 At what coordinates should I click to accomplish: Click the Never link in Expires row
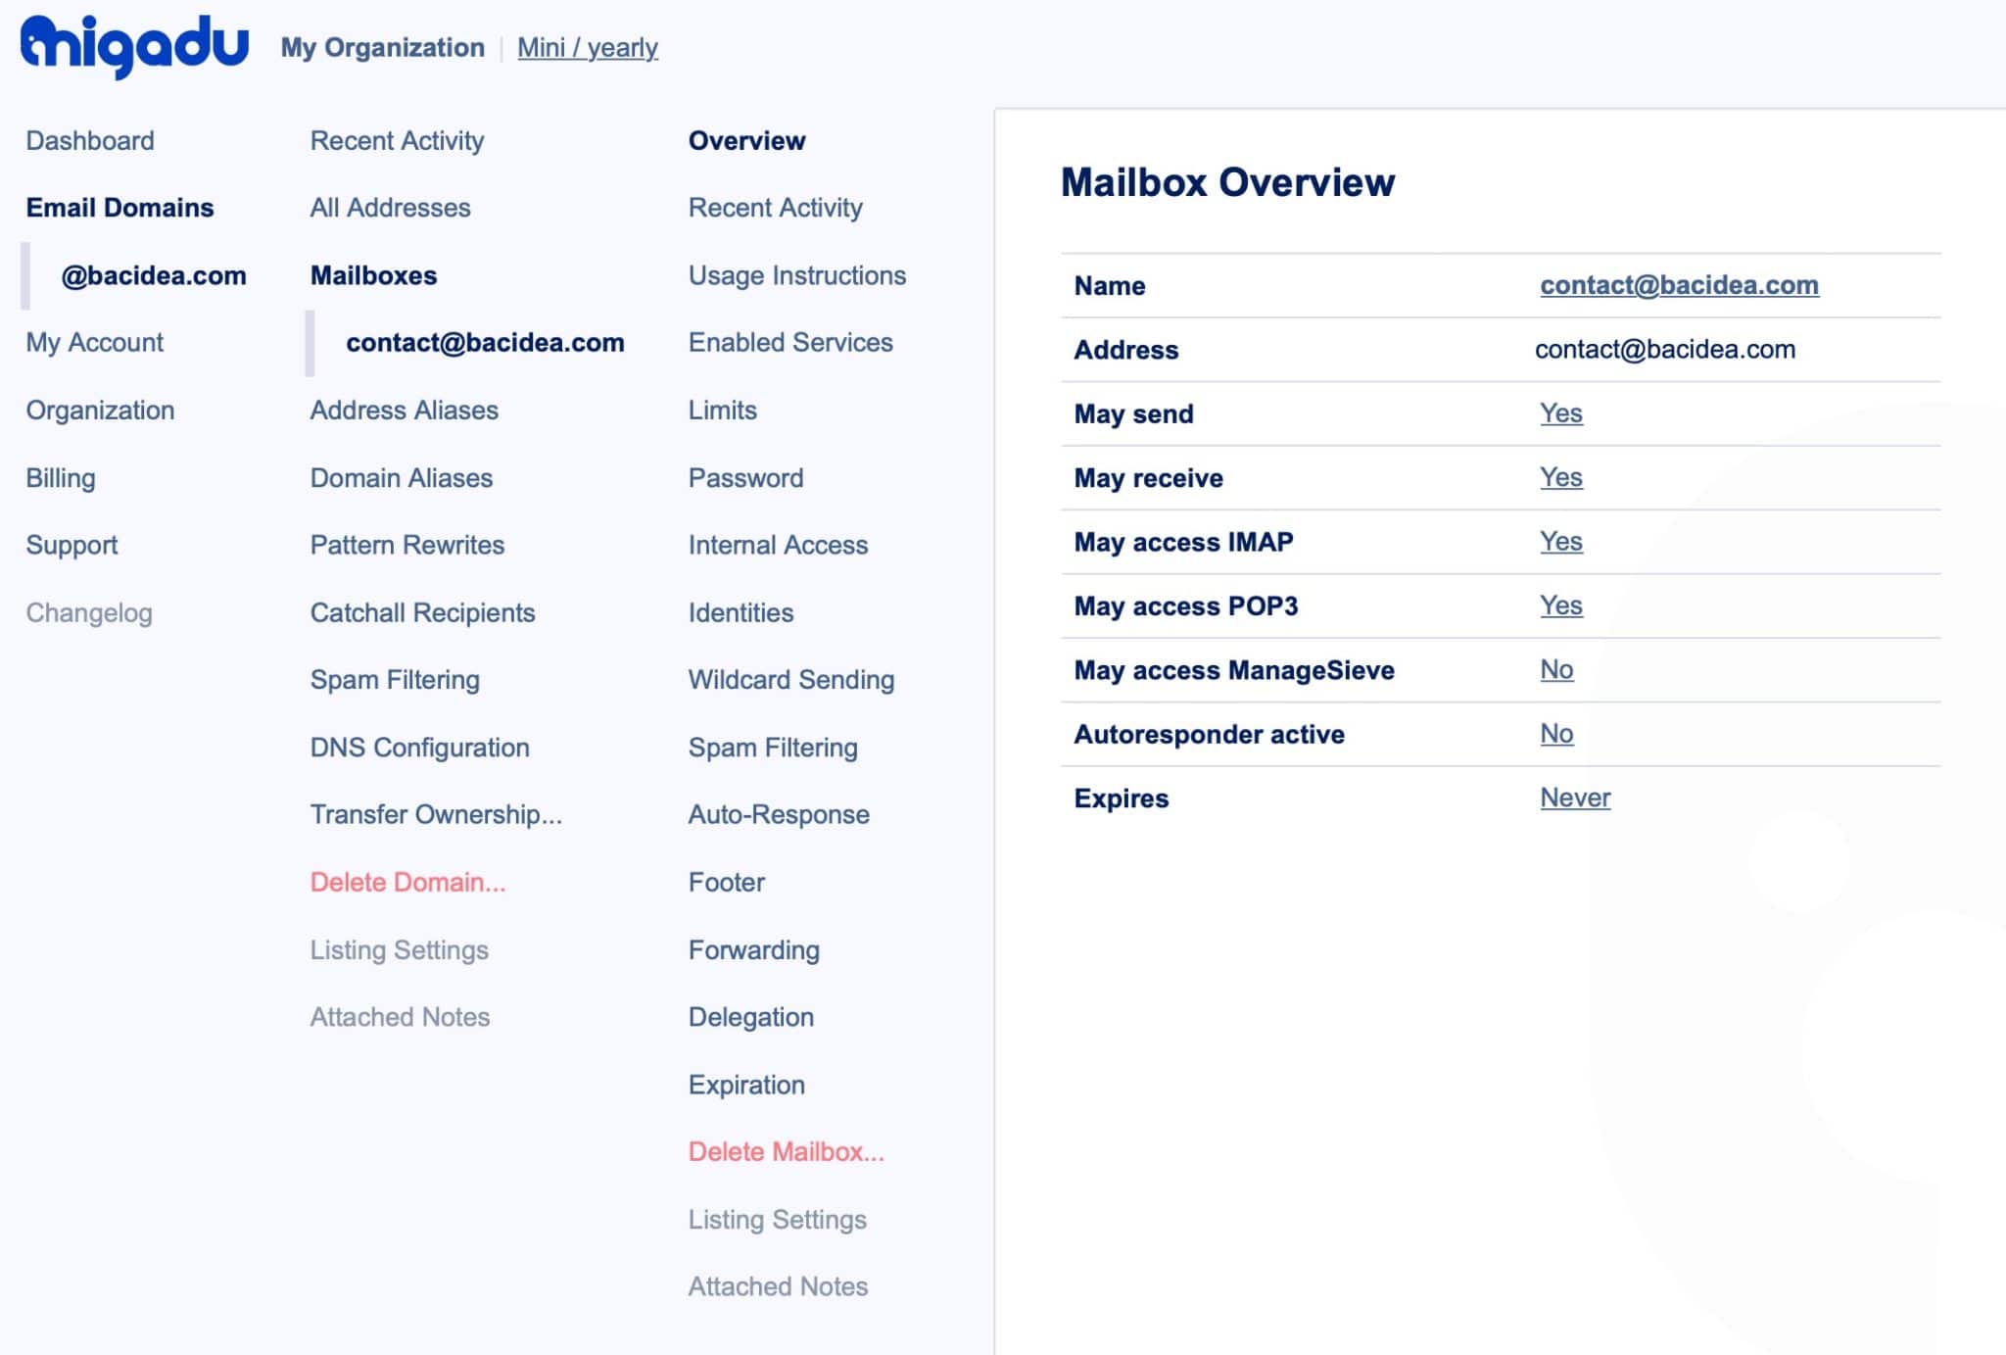click(1575, 798)
